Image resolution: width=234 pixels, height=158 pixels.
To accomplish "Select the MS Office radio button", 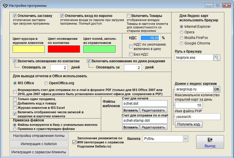I will (x=15, y=83).
